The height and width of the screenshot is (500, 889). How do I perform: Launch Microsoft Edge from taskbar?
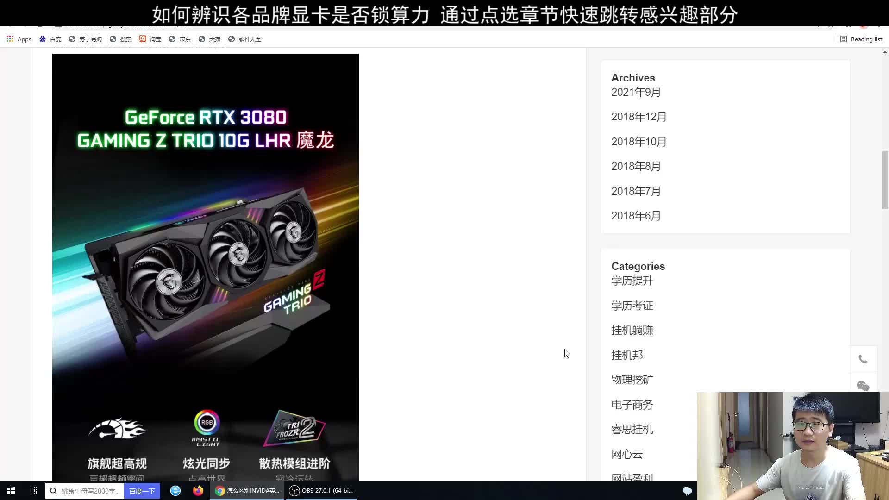coord(175,490)
